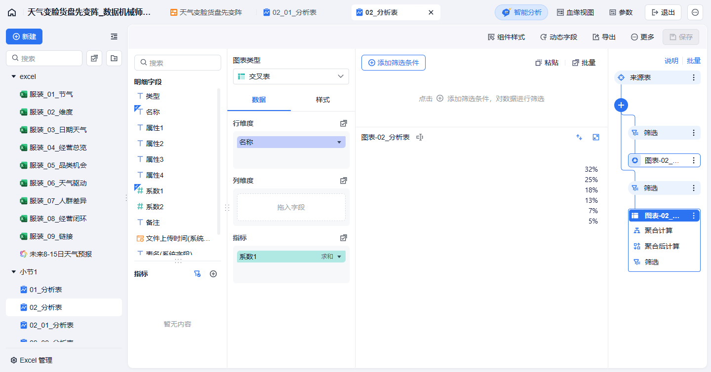Open the 更多 menu in the toolbar

pos(642,37)
